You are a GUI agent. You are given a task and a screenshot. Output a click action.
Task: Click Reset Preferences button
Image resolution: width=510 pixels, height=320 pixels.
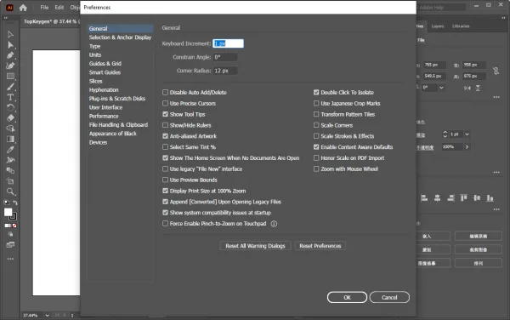click(320, 246)
